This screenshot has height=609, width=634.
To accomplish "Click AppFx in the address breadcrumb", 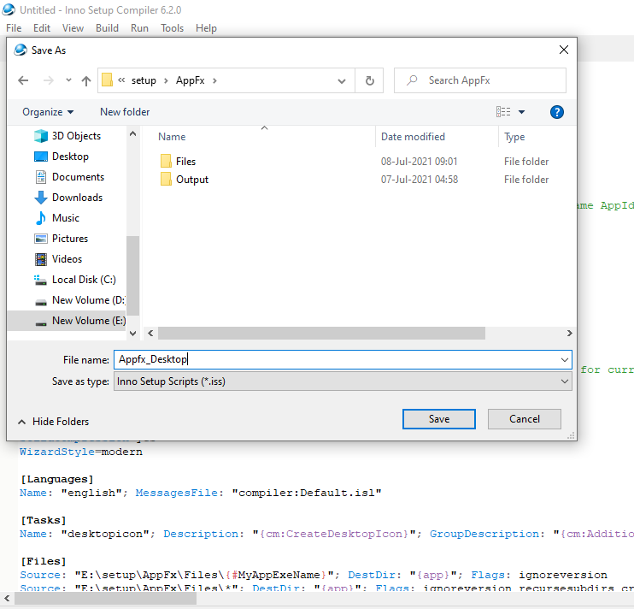I will point(190,80).
